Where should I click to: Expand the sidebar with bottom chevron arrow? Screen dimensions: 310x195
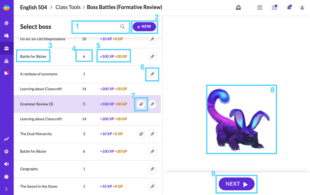[x=6, y=189]
